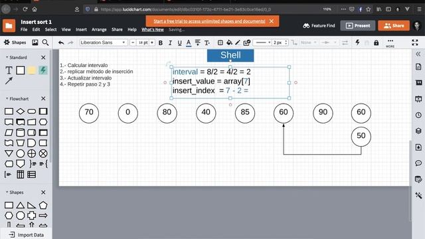Select the flowchart diamond decision shape
This screenshot has width=425, height=239.
(21, 112)
